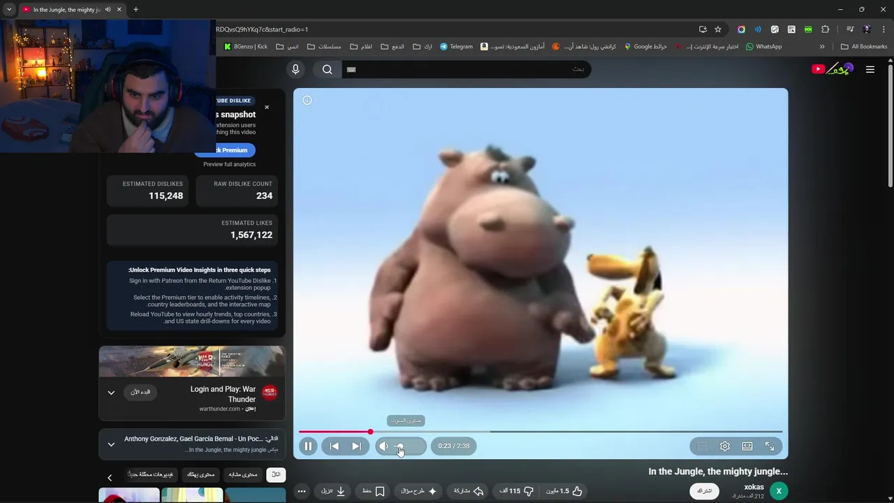
Task: Switch to theater mode view
Action: coord(747,446)
